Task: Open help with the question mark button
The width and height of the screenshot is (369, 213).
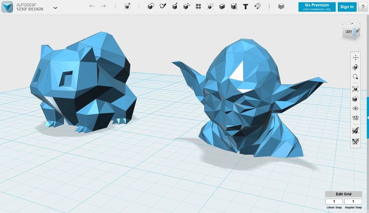Action: pos(363,7)
